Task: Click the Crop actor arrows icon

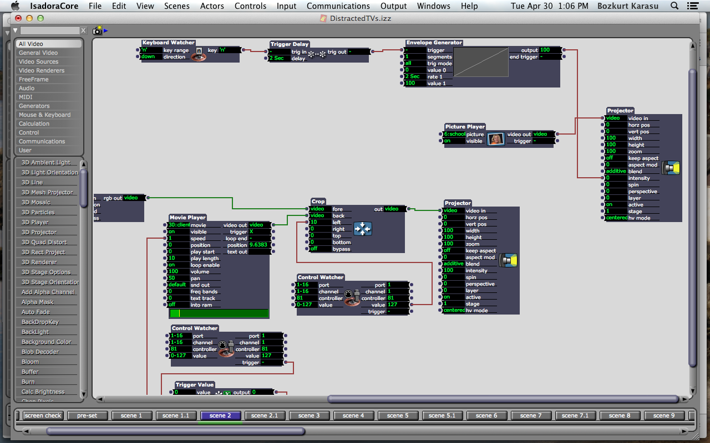Action: click(362, 229)
